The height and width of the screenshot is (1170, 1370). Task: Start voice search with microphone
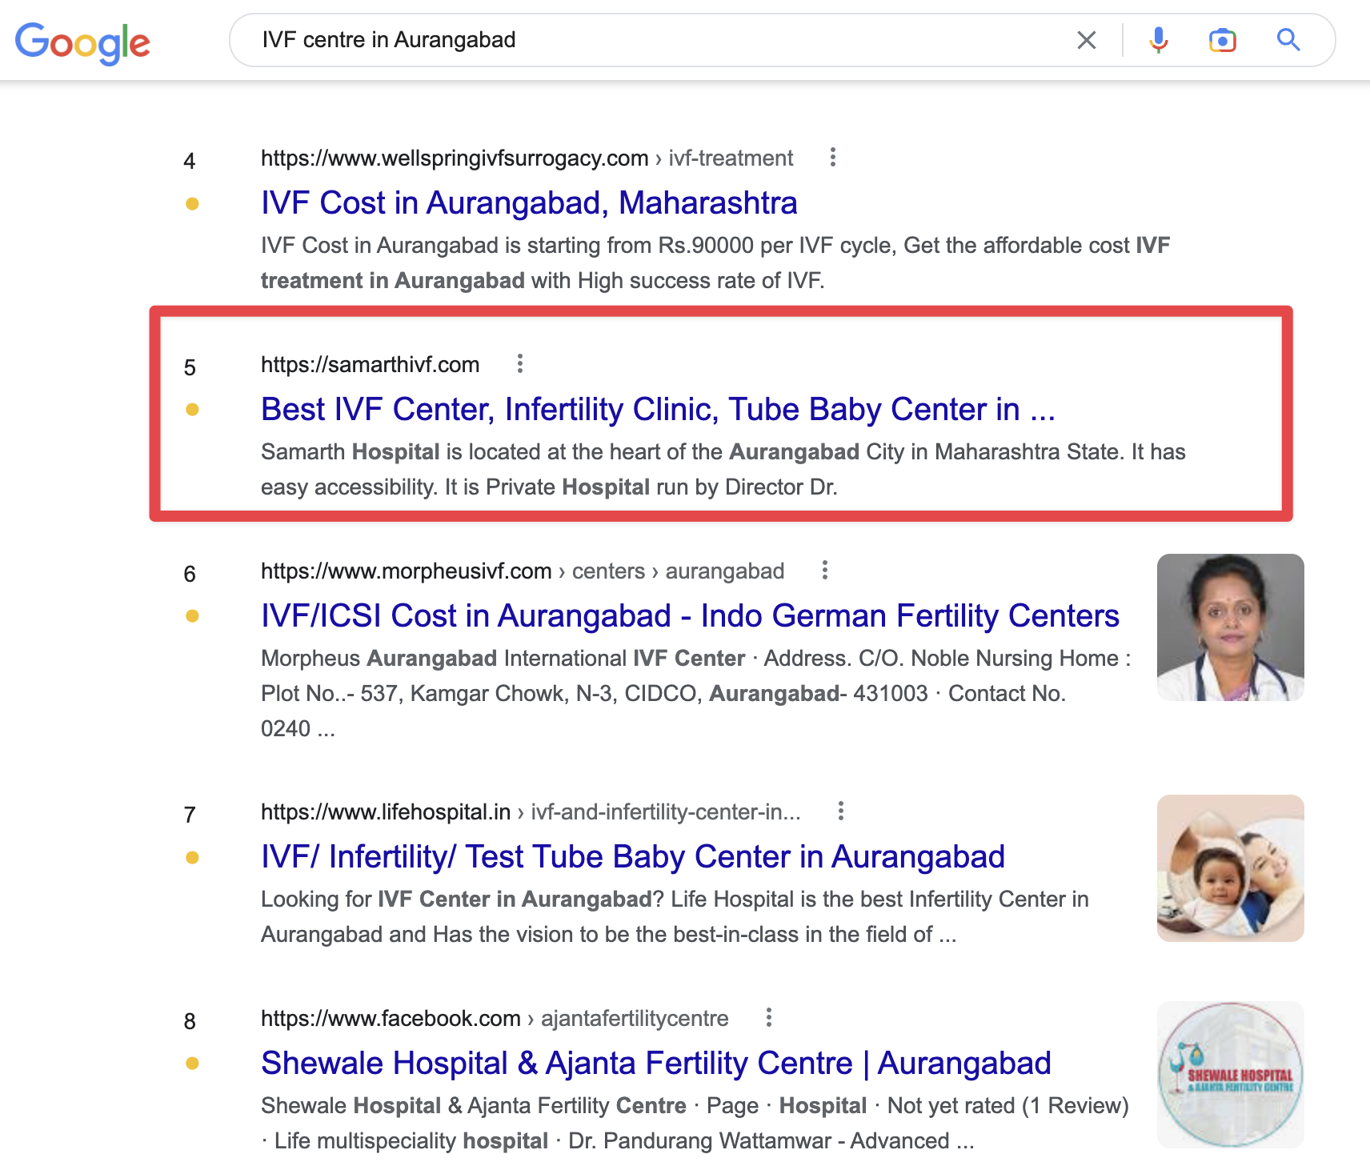[x=1158, y=40]
